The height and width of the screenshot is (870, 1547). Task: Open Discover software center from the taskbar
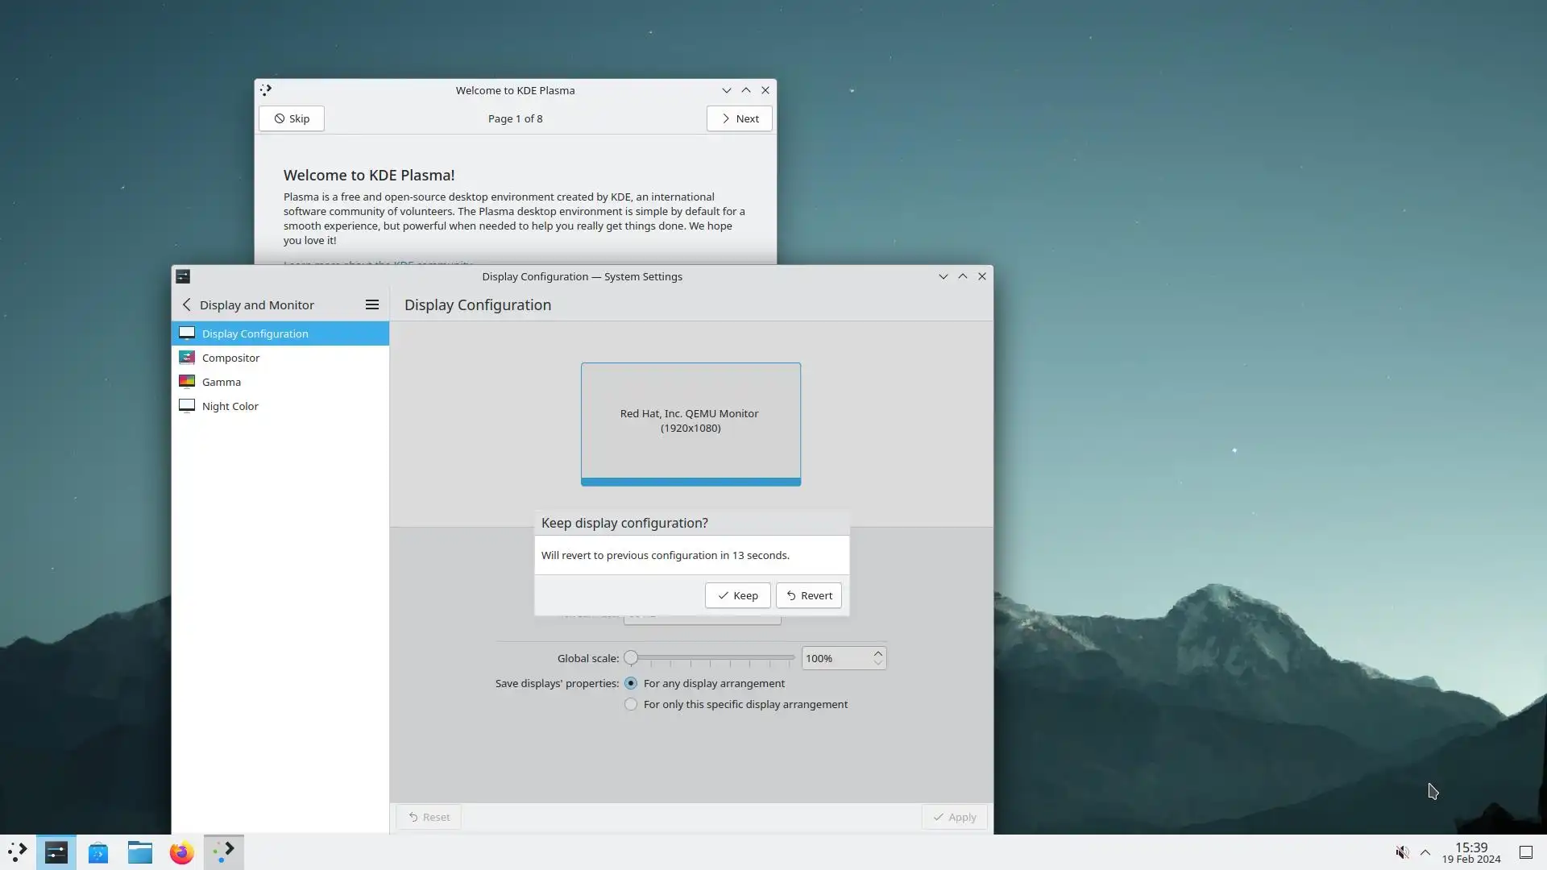(x=98, y=852)
